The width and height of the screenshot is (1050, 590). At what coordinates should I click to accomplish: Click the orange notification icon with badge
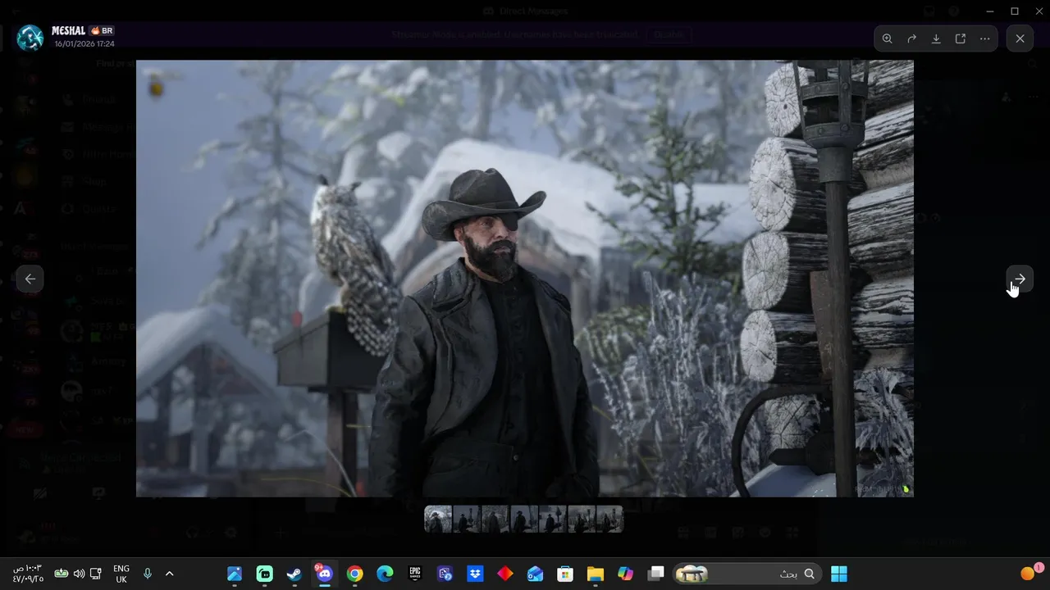point(1029,572)
